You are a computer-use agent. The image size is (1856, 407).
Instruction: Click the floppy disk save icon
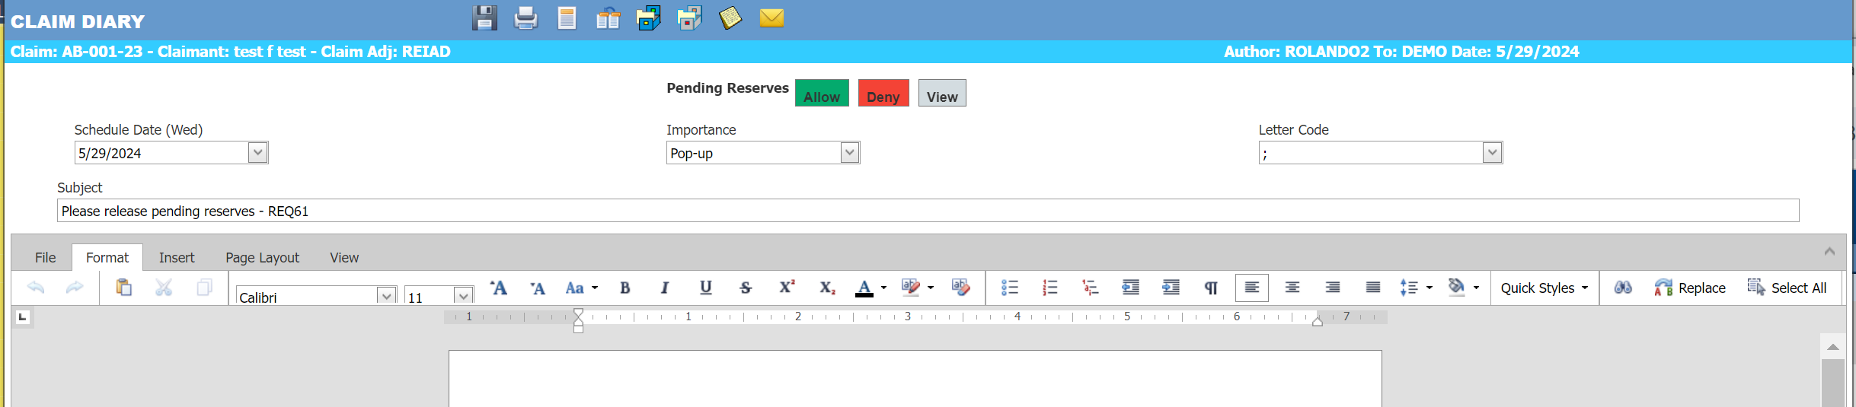point(484,17)
